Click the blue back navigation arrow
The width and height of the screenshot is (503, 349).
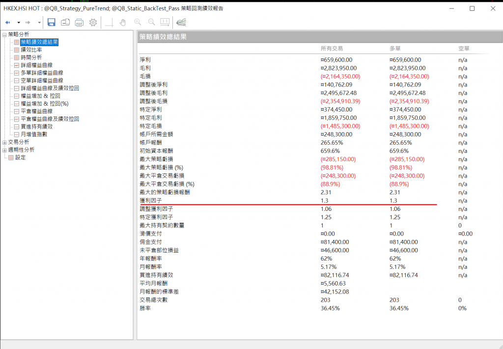tap(8, 23)
